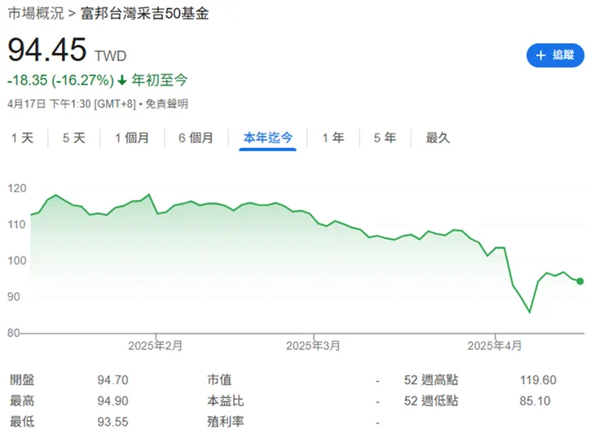Open the 市場概況 breadcrumb link
603x438 pixels.
pos(35,14)
